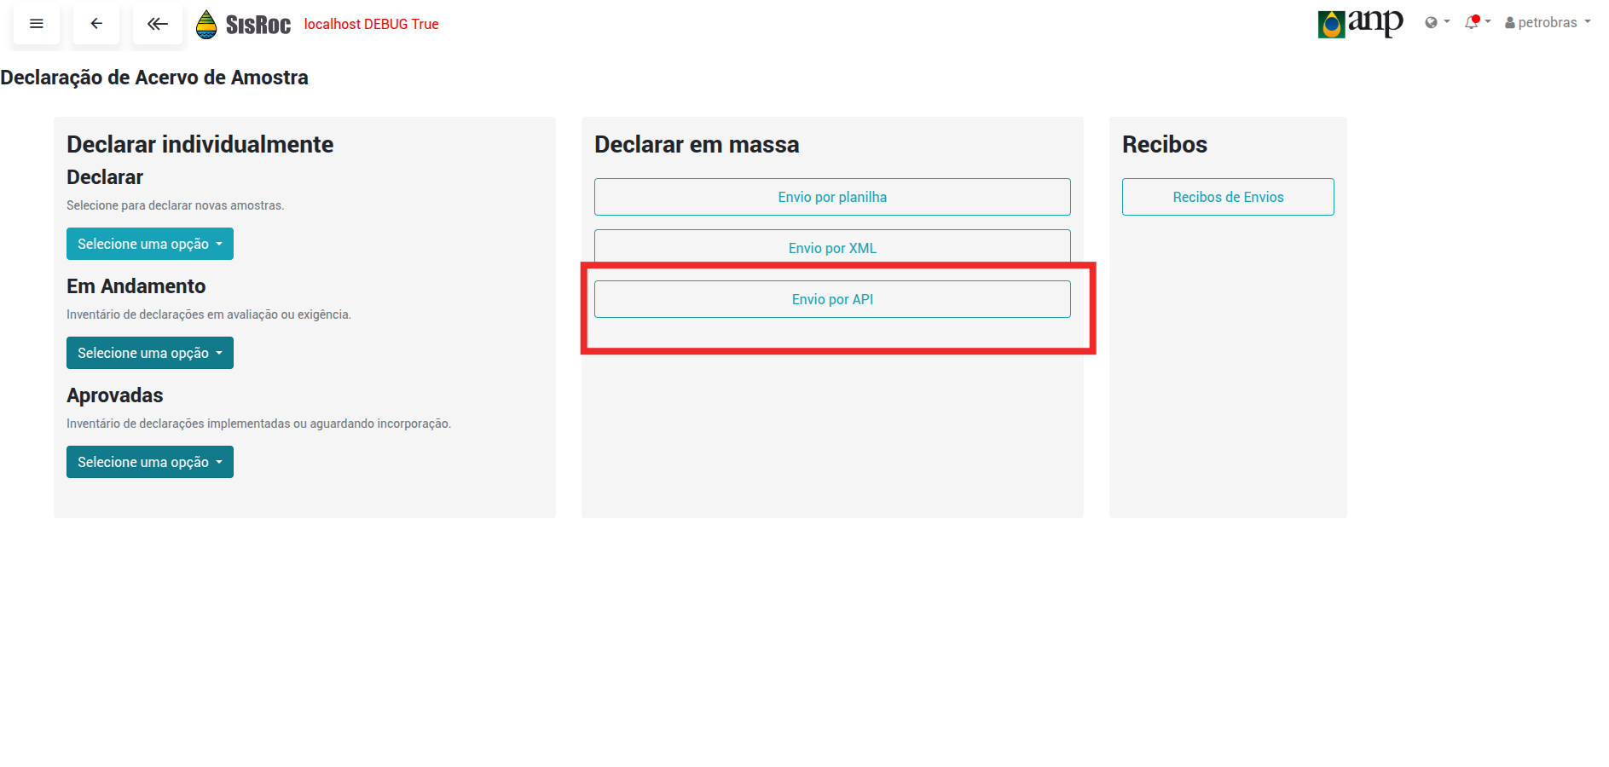Click the SisRoc droplet logo

(206, 25)
